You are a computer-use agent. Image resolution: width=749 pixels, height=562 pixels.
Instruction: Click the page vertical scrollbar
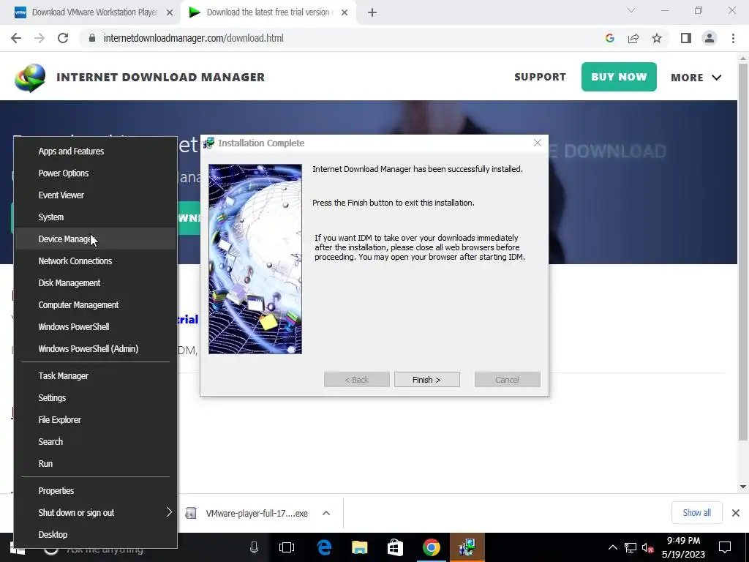(x=742, y=252)
